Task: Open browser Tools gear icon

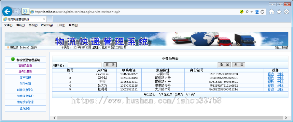Action: (286, 12)
